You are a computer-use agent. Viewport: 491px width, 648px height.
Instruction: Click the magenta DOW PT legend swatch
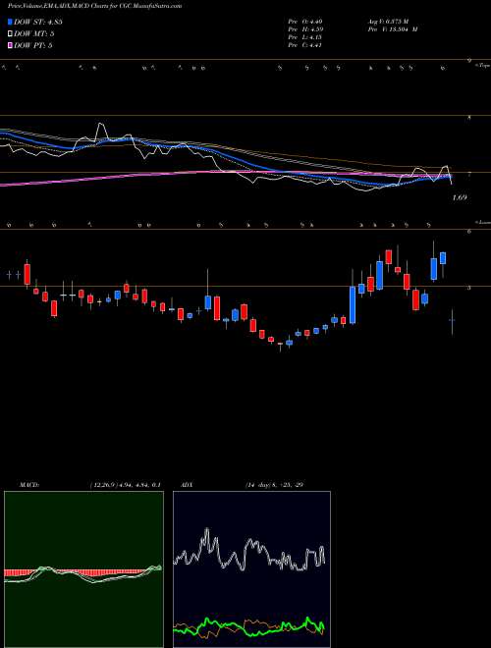click(10, 45)
